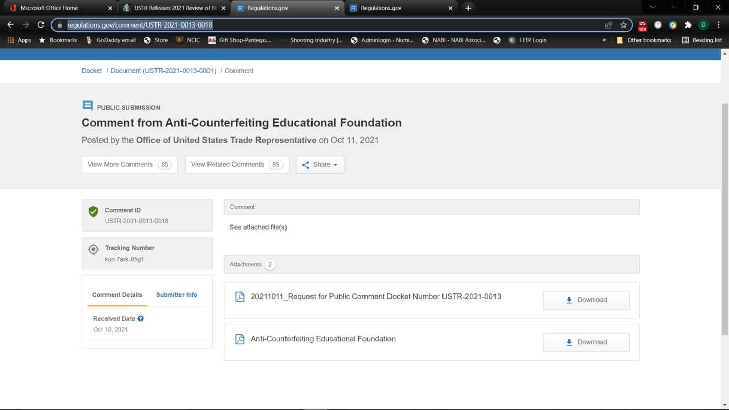The image size is (729, 410).
Task: Click the share page icon in address bar
Action: pos(608,25)
